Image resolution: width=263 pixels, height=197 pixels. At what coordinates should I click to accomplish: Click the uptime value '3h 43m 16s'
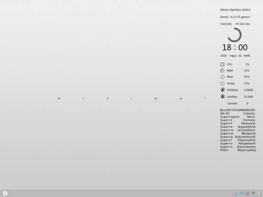(242, 24)
